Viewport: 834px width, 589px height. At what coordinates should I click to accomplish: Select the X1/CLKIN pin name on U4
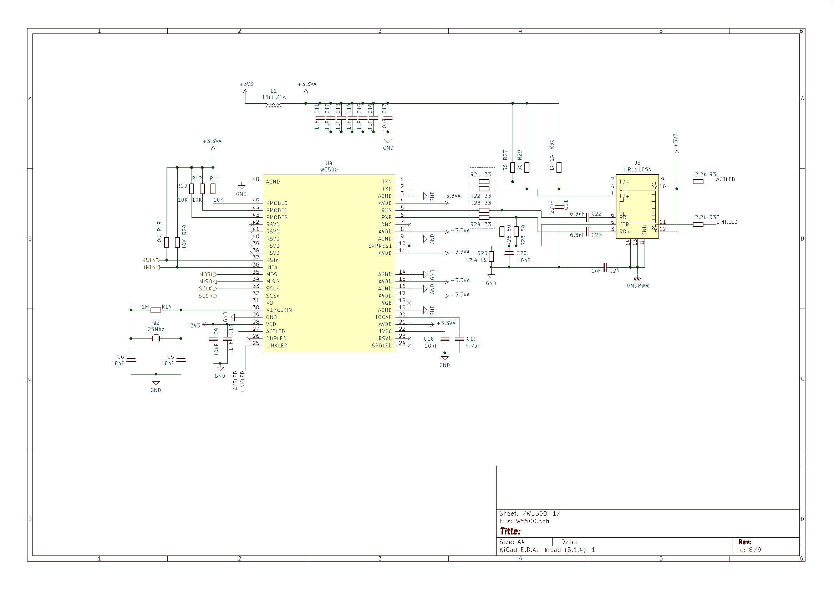coord(279,310)
